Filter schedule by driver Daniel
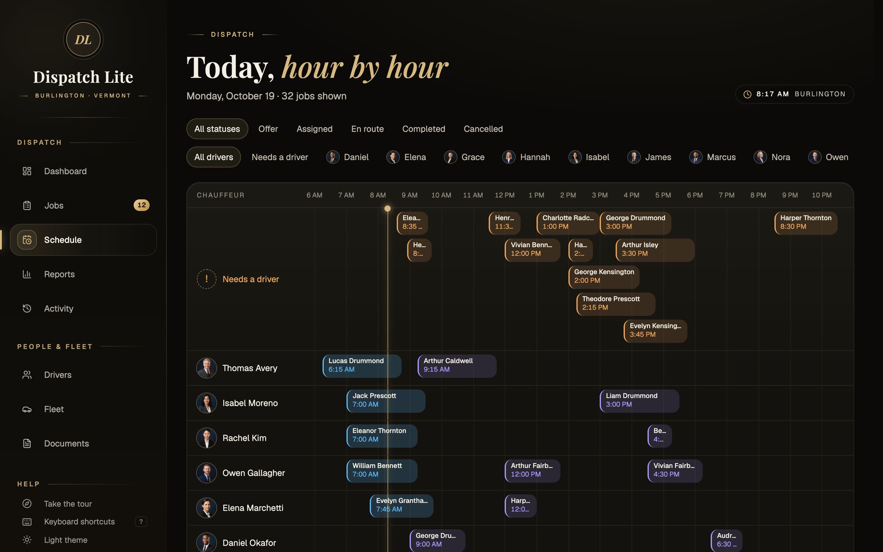The height and width of the screenshot is (552, 883). [348, 157]
